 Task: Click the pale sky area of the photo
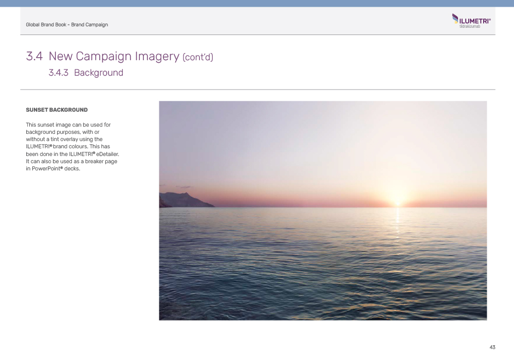[x=308, y=139]
